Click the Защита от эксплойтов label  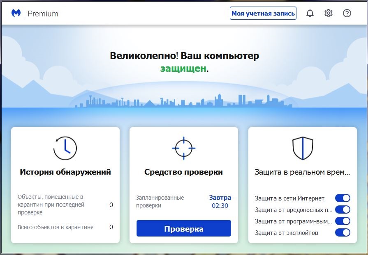[286, 233]
